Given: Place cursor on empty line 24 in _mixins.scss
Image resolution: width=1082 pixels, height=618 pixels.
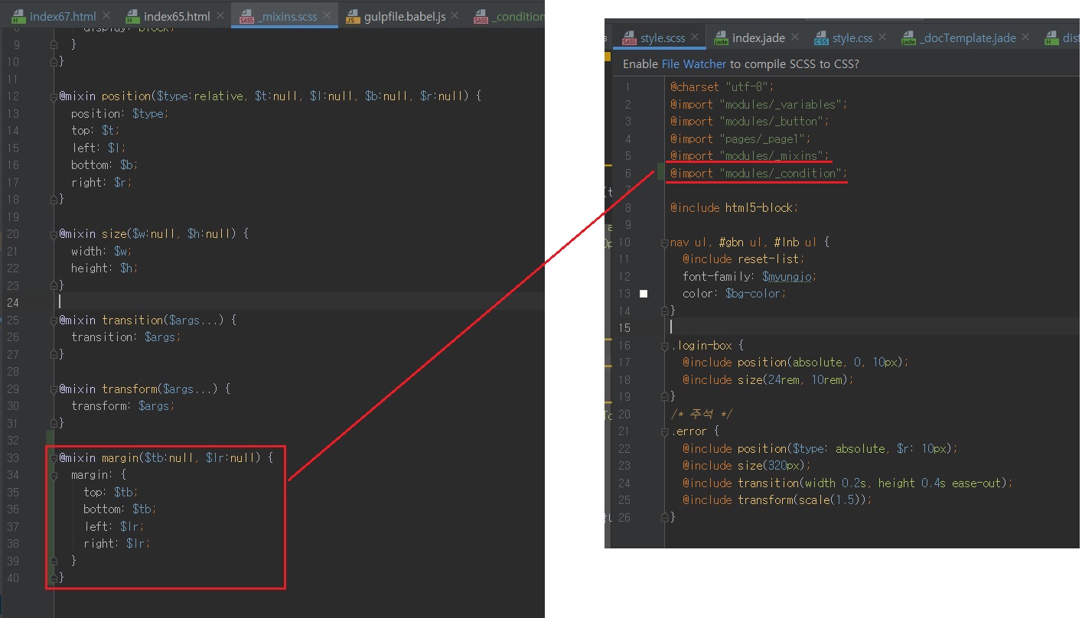Looking at the screenshot, I should [x=230, y=302].
